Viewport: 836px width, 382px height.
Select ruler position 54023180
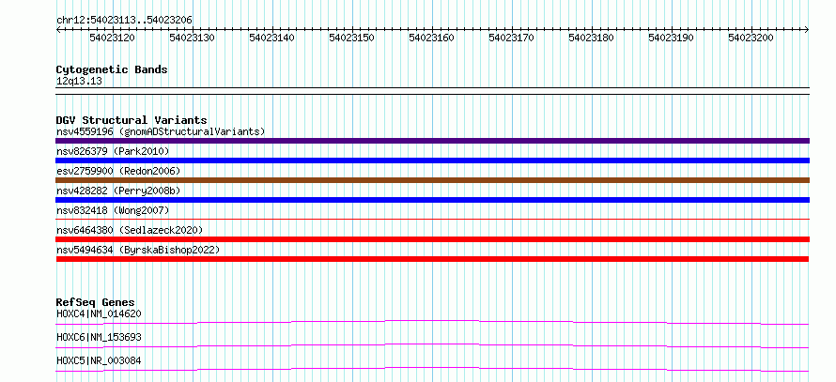pos(591,38)
